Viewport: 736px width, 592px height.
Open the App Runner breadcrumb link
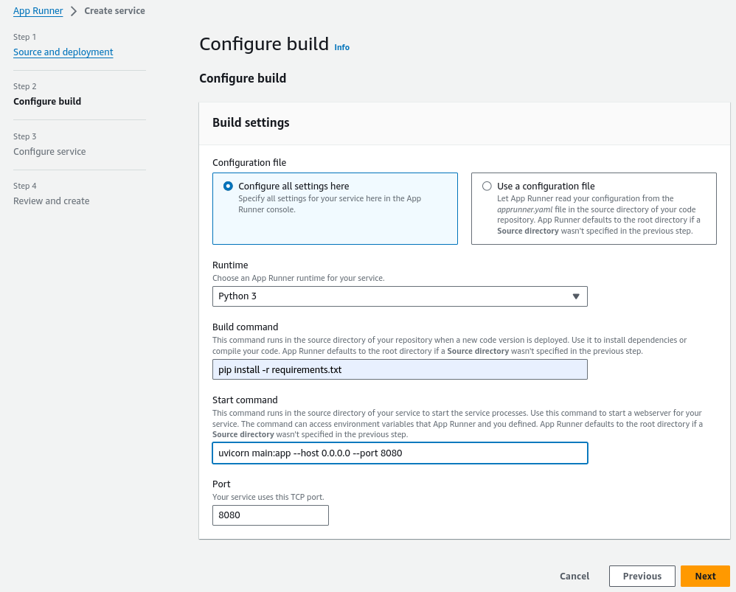pyautogui.click(x=38, y=11)
